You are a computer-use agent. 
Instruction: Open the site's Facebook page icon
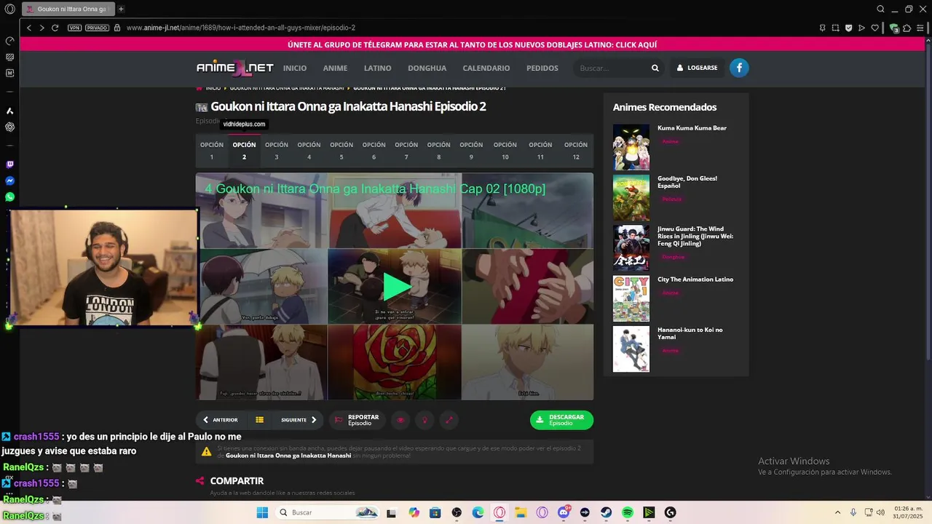point(739,68)
